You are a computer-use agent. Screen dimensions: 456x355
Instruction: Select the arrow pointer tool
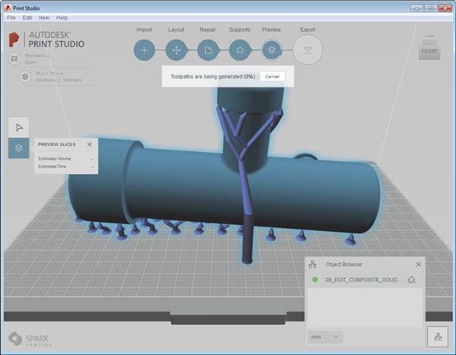19,127
